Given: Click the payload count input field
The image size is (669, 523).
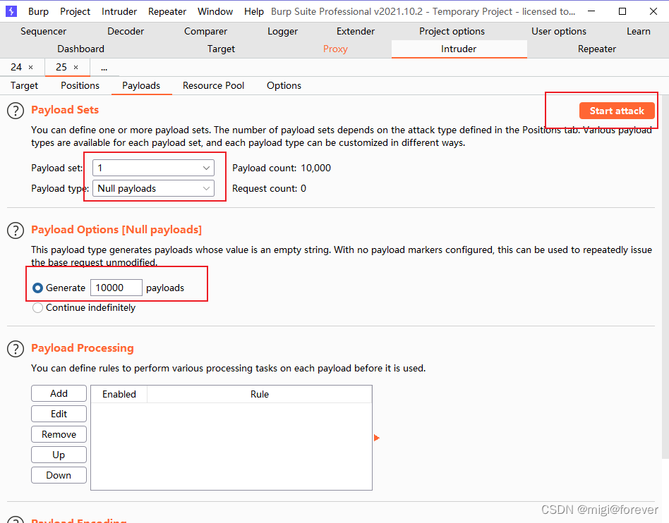Looking at the screenshot, I should coord(116,288).
